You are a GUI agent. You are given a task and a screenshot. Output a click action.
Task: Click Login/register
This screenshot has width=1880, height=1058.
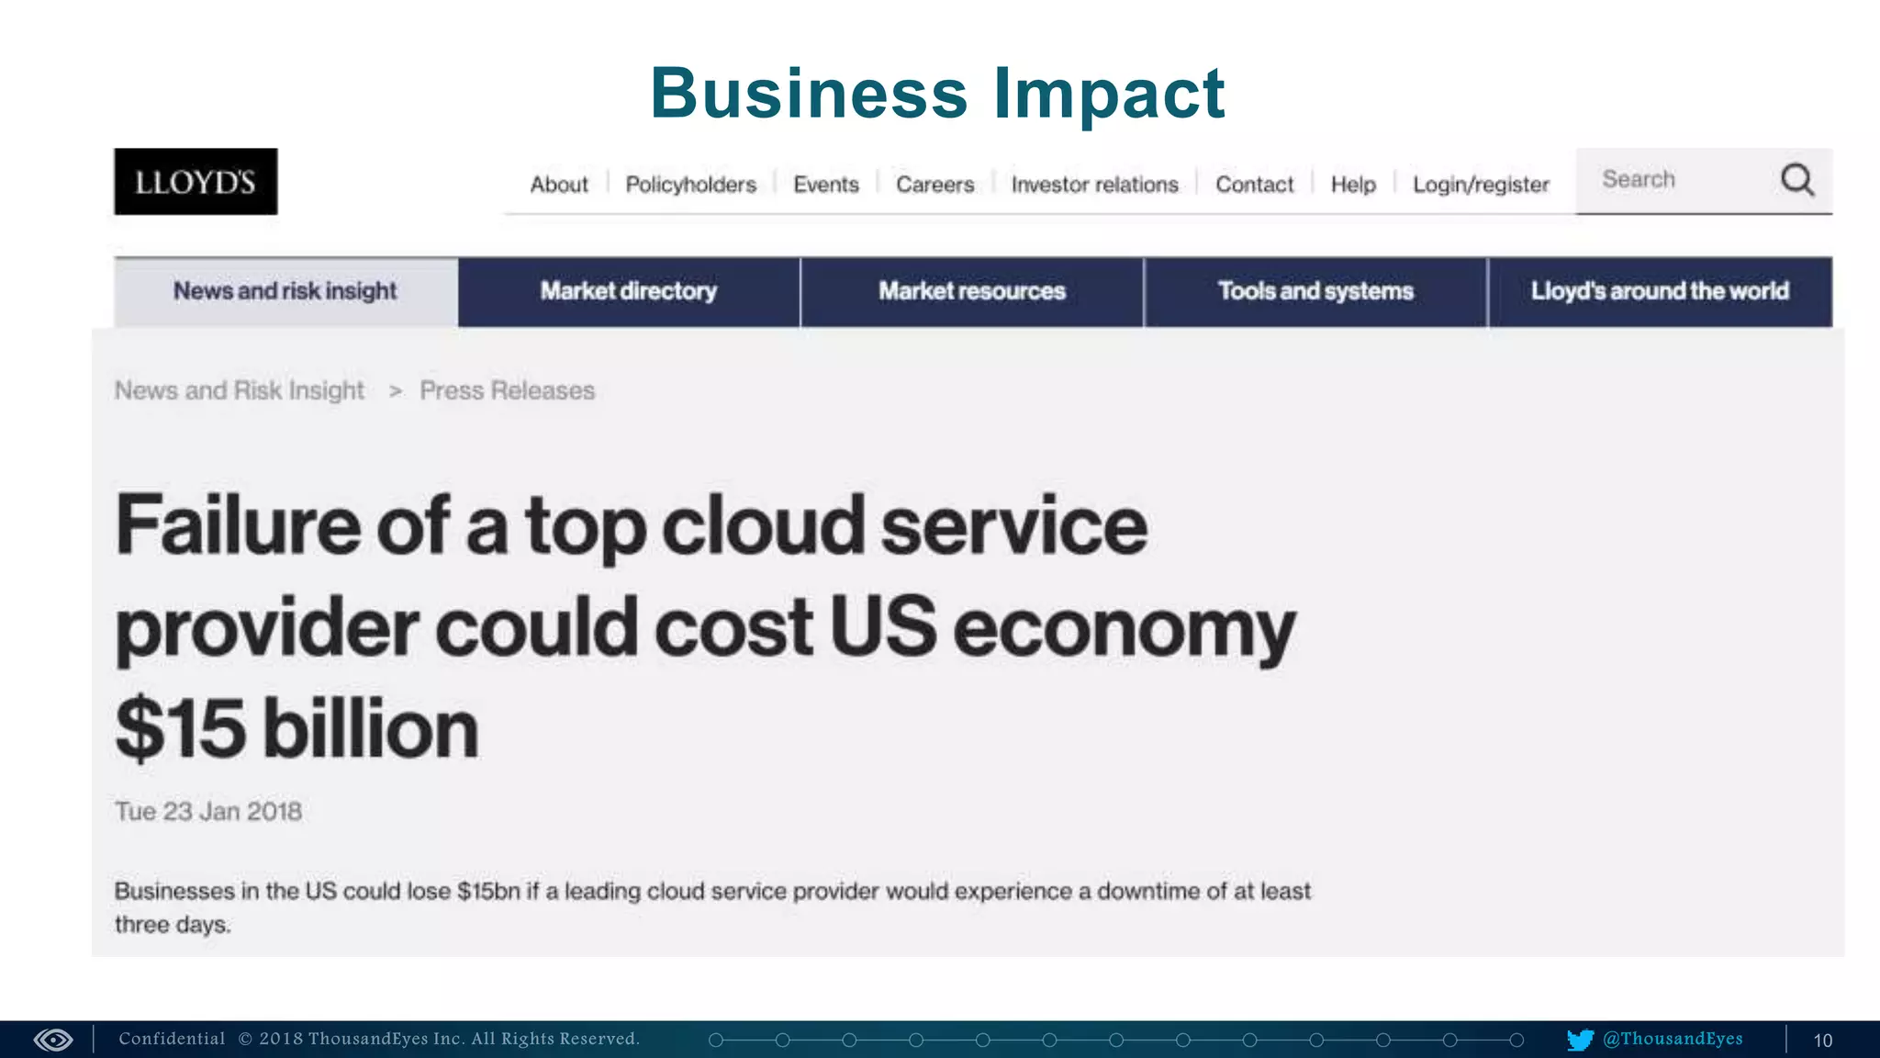click(1481, 185)
